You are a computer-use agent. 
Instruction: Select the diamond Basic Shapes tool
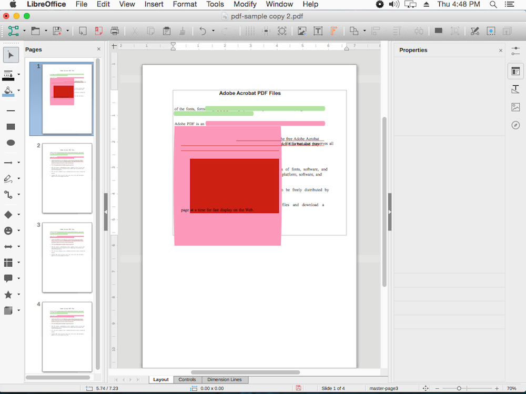8,215
